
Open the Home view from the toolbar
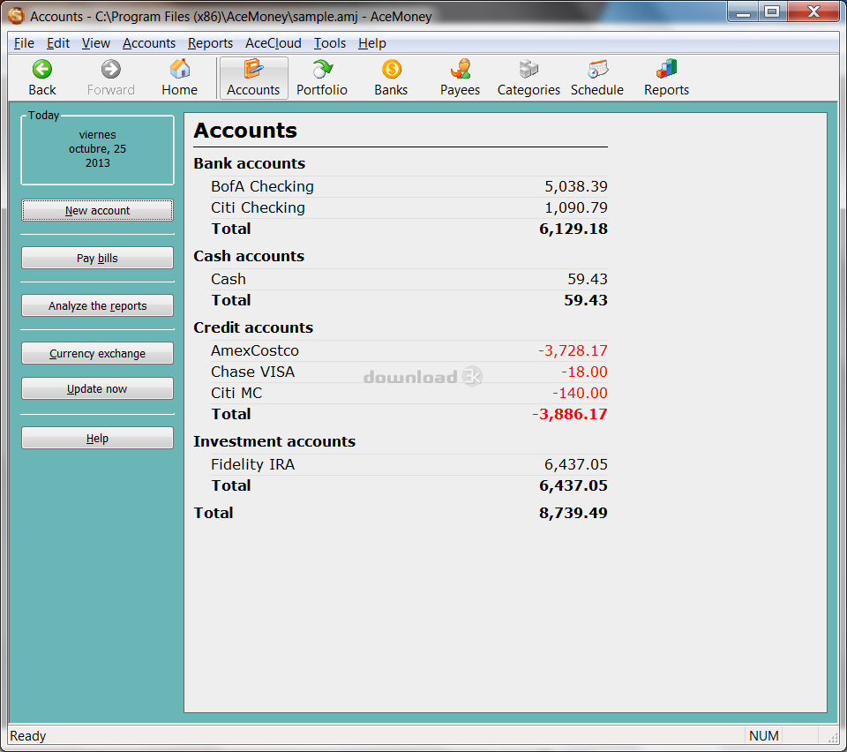coord(179,78)
